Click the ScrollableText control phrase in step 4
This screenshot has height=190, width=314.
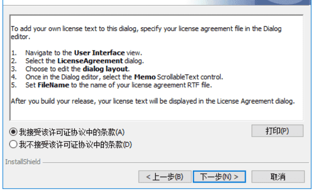pos(190,77)
